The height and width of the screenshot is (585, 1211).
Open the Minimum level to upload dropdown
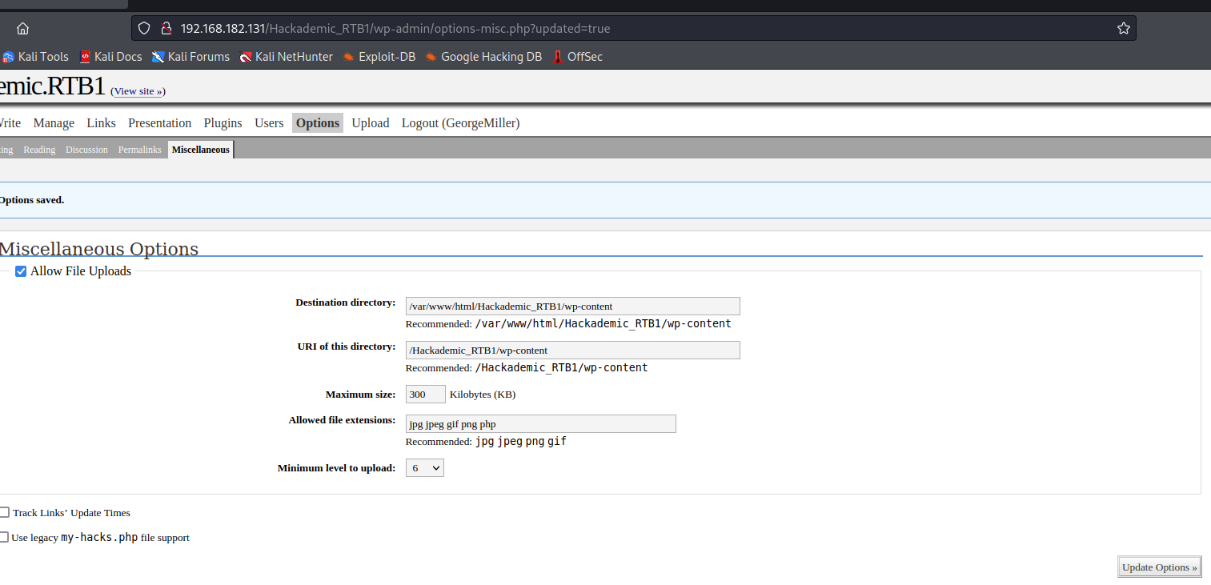point(425,467)
